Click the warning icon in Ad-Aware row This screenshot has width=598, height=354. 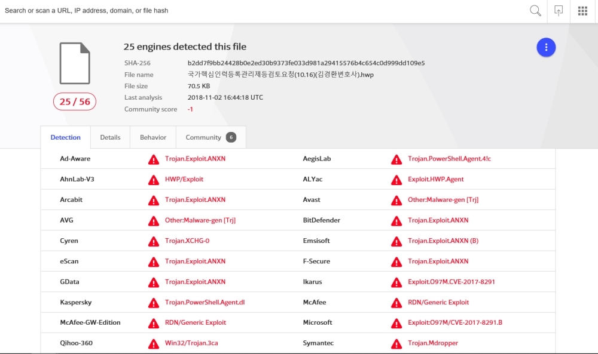click(154, 159)
